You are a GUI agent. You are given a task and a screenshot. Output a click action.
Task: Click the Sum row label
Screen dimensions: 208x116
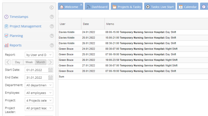tap(61, 76)
